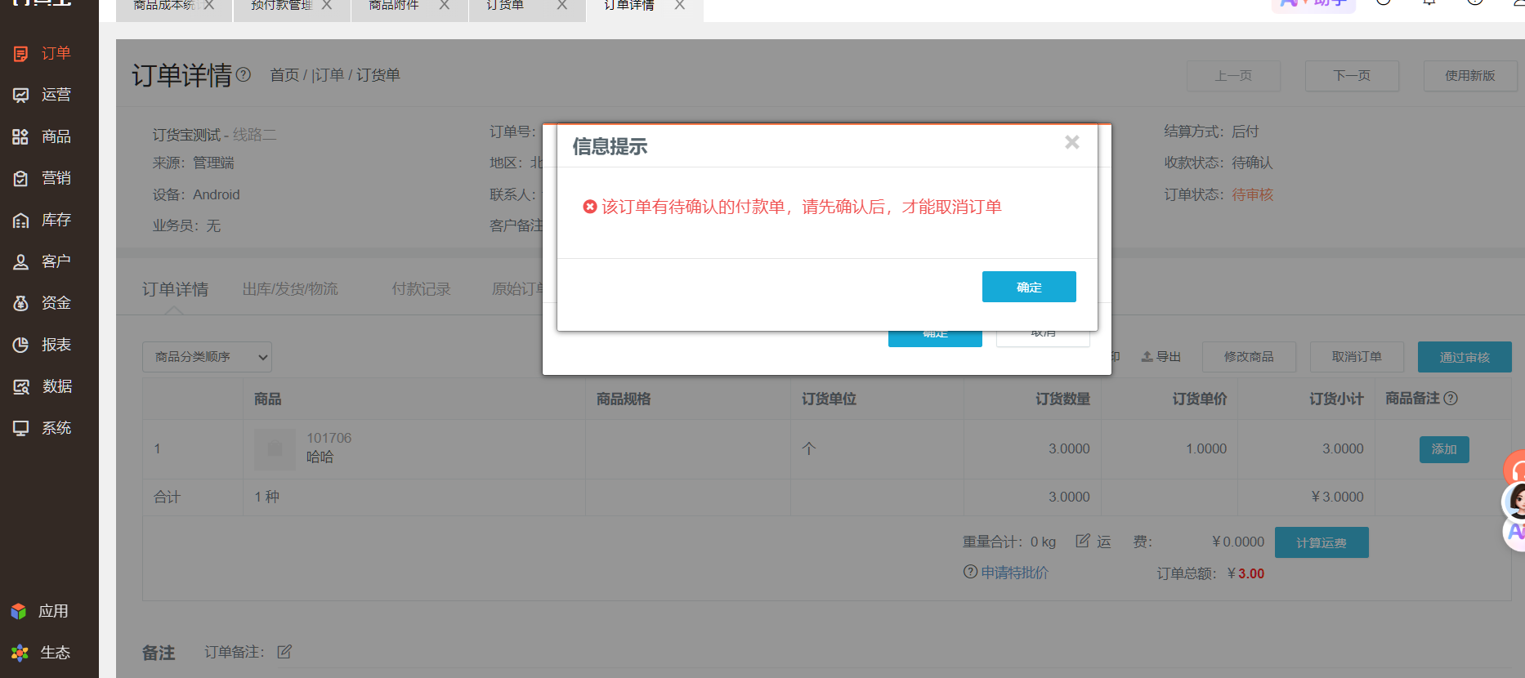Viewport: 1525px width, 678px height.
Task: Open the 出库/发货/物流 tab
Action: click(x=290, y=289)
